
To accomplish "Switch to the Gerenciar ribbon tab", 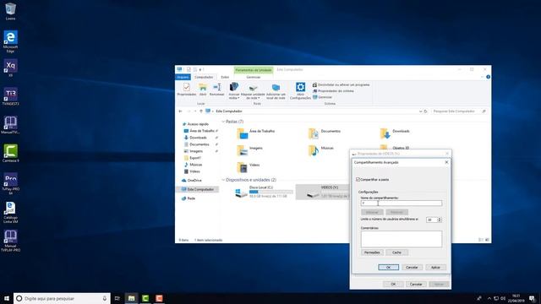I will [254, 77].
